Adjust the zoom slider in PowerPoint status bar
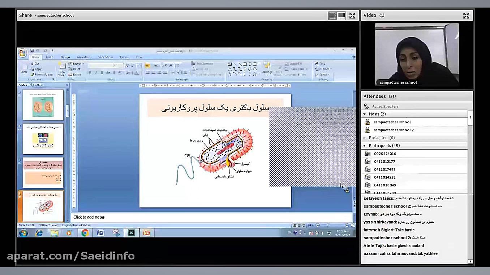490x275 pixels. [332, 225]
